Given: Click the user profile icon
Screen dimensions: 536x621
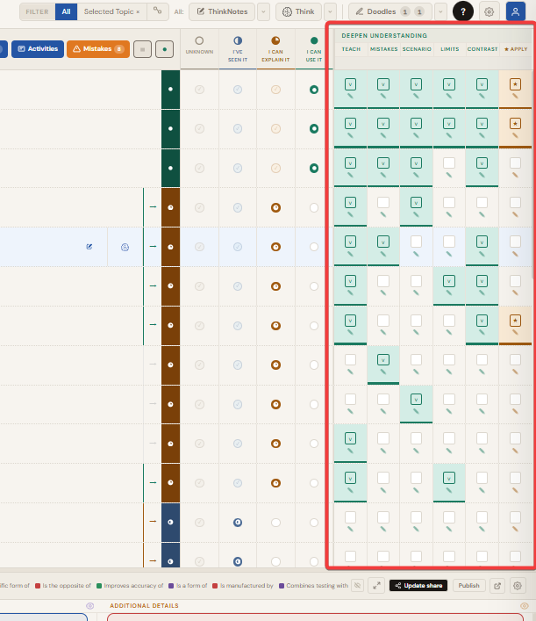Looking at the screenshot, I should pyautogui.click(x=515, y=11).
